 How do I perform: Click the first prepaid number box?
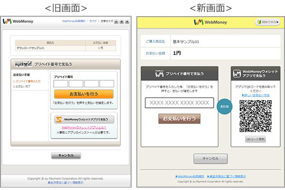[x=60, y=84]
